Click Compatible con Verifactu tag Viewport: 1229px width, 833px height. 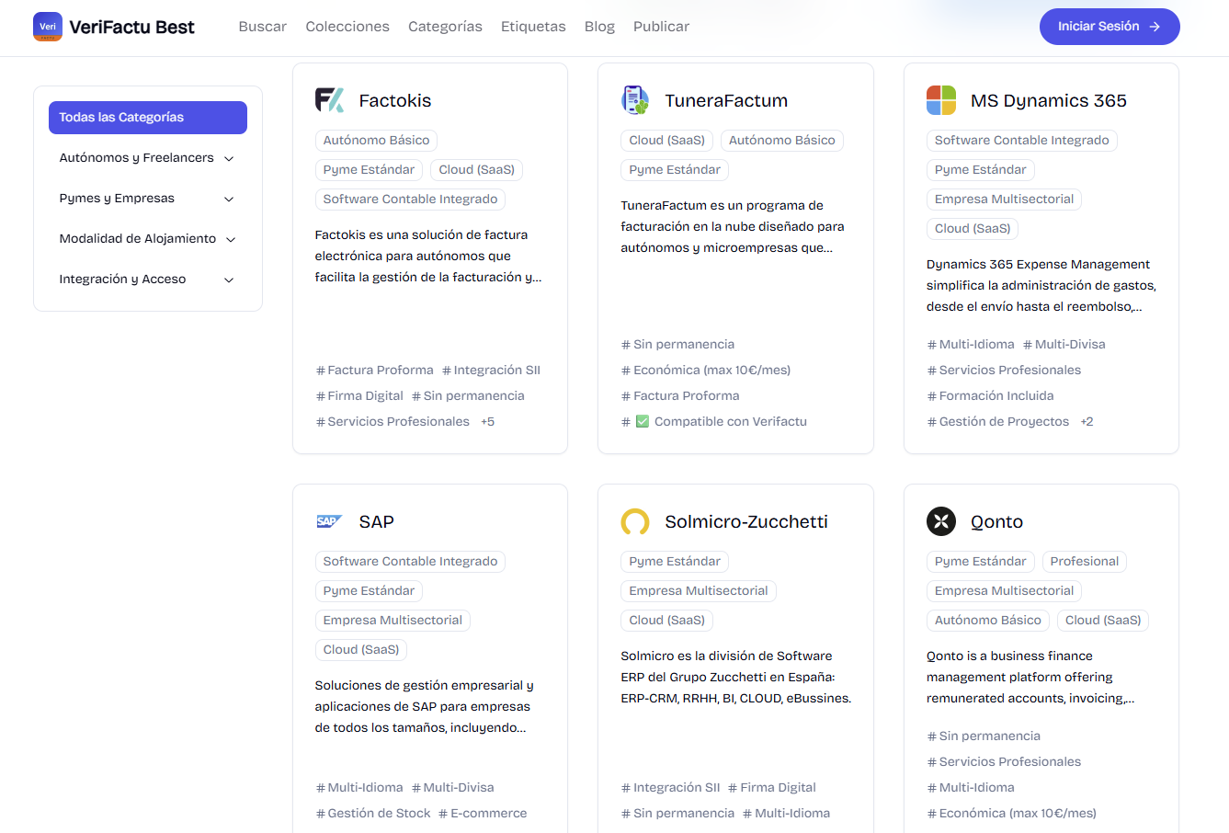[x=714, y=422]
